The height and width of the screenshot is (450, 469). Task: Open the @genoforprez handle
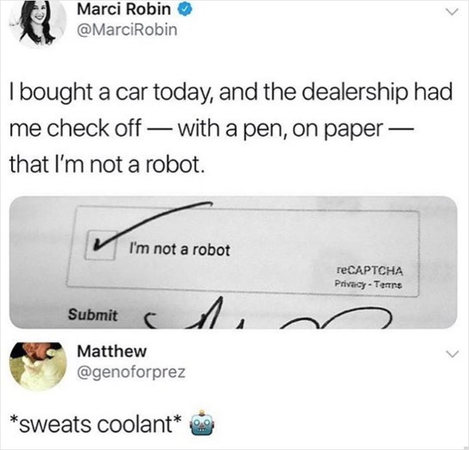[131, 372]
